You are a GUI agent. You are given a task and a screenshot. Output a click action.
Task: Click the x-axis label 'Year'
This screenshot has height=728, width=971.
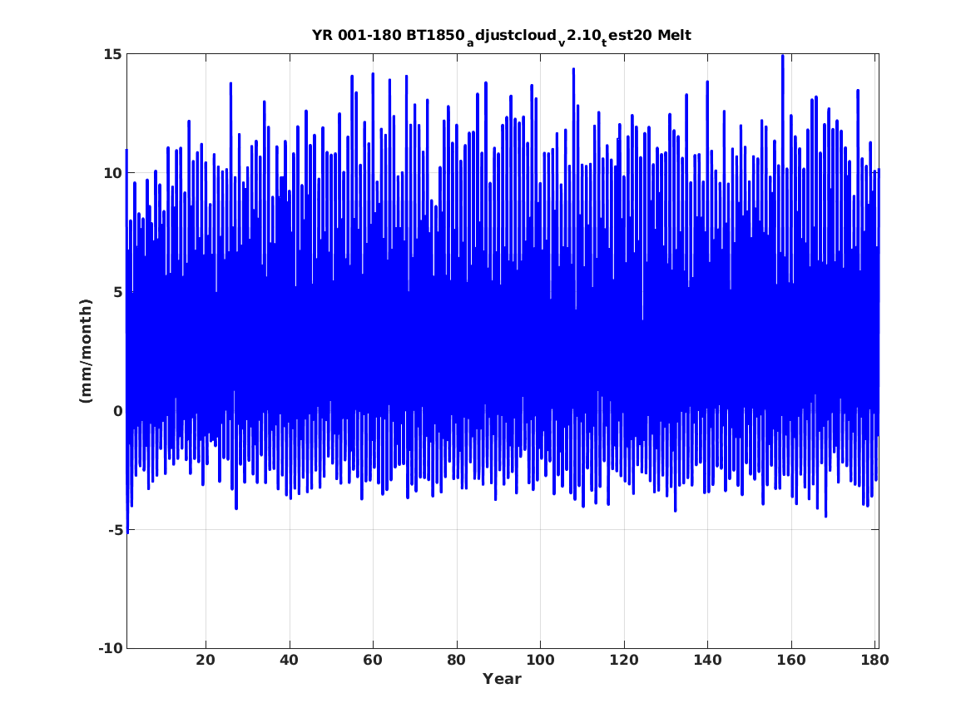(503, 679)
